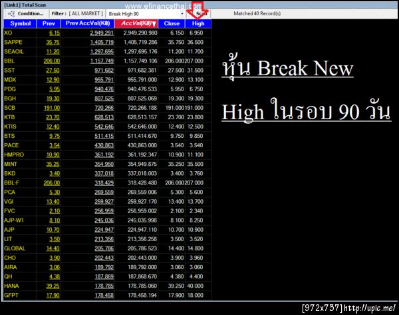
Task: Click KTB Prev AccVal 628,513 link
Action: (x=104, y=117)
